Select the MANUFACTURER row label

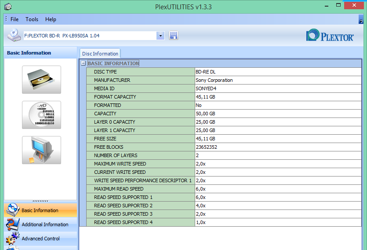point(141,80)
